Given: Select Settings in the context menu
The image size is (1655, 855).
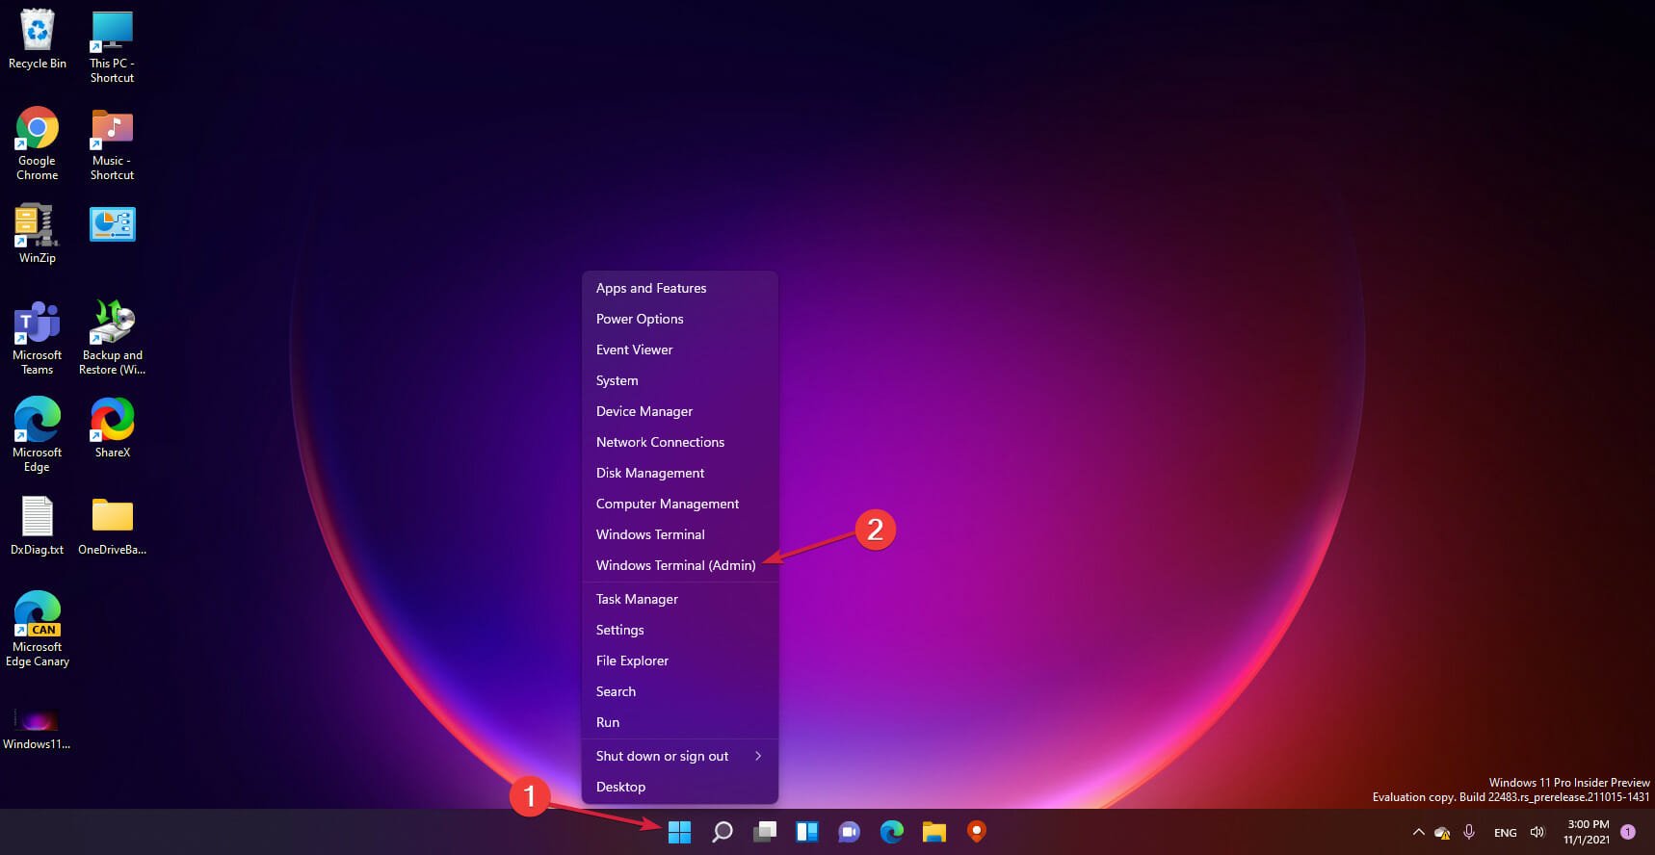Looking at the screenshot, I should [x=680, y=630].
